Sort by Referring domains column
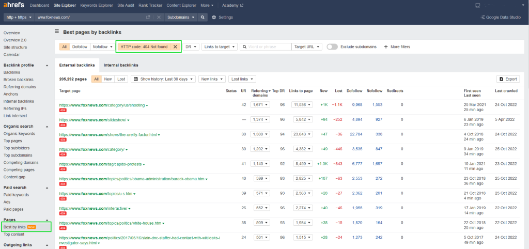The height and width of the screenshot is (249, 529). tap(261, 93)
